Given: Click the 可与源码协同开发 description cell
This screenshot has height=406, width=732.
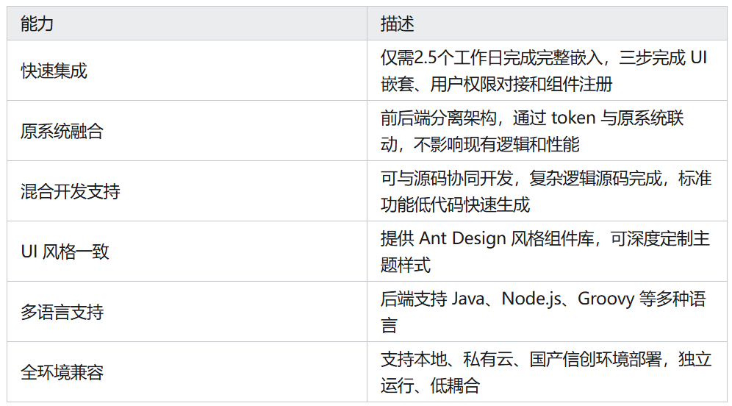Looking at the screenshot, I should [547, 191].
